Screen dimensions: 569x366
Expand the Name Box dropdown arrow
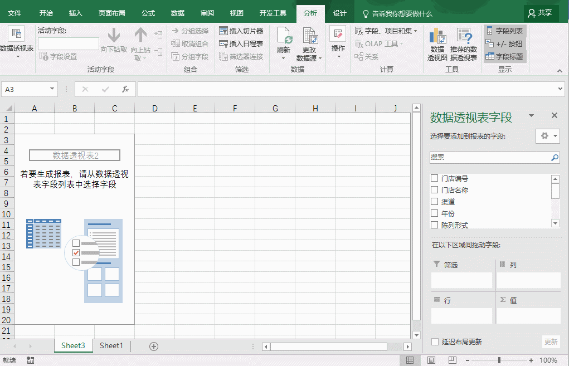click(x=52, y=89)
